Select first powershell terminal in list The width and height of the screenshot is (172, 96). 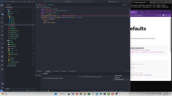tap(119, 75)
